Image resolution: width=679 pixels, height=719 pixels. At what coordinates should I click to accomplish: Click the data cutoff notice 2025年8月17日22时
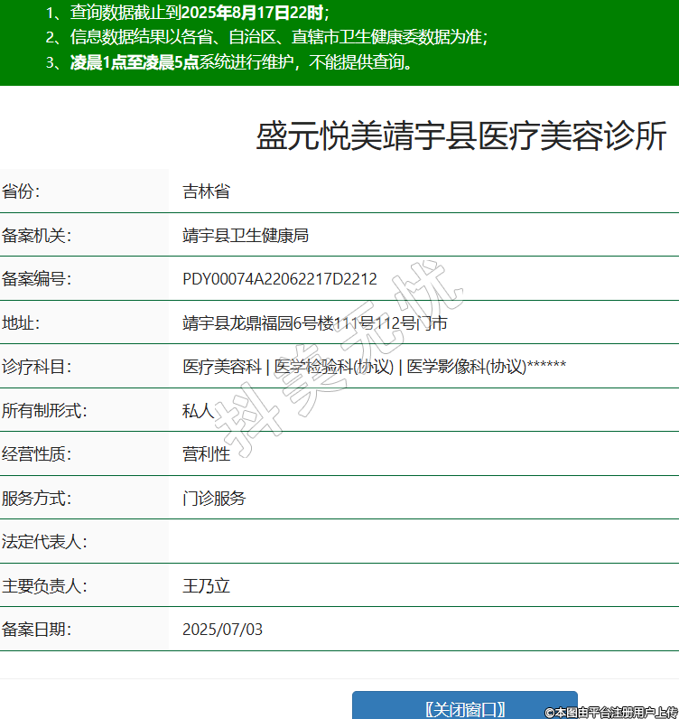point(253,13)
